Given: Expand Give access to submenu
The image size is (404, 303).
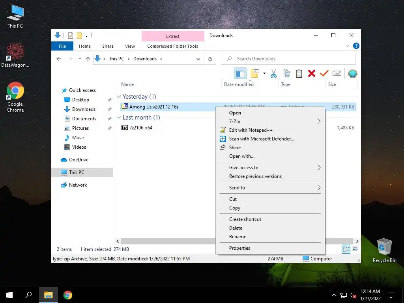Looking at the screenshot, I should click(x=270, y=167).
